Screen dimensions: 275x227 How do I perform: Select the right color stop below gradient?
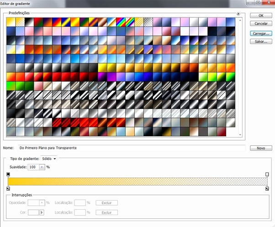click(267, 188)
